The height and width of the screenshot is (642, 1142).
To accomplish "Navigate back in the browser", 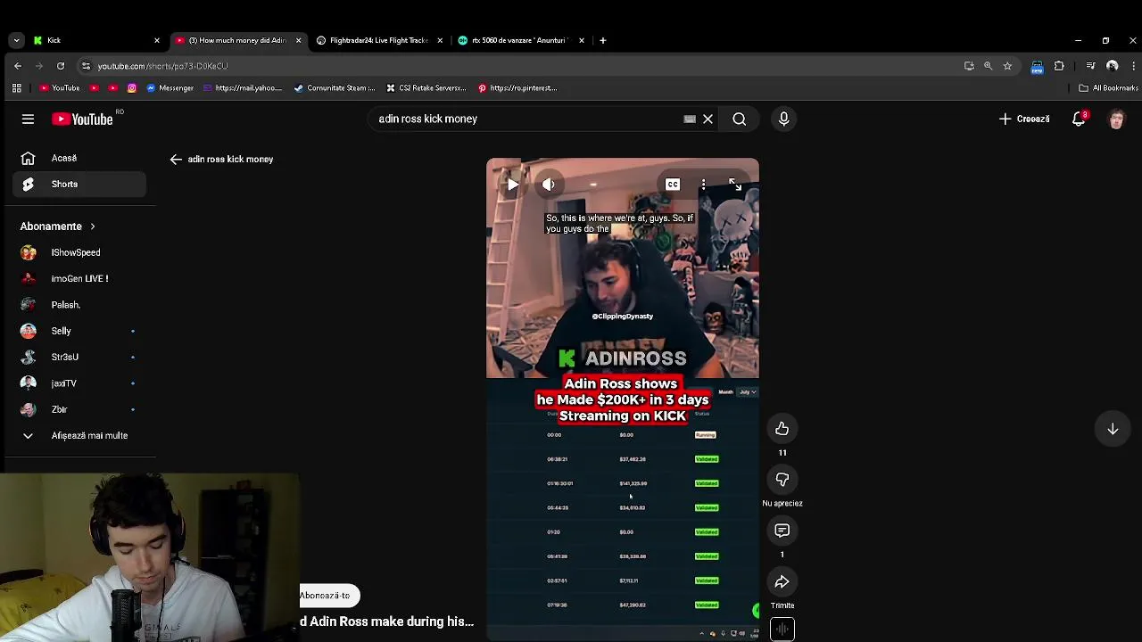I will (x=17, y=66).
